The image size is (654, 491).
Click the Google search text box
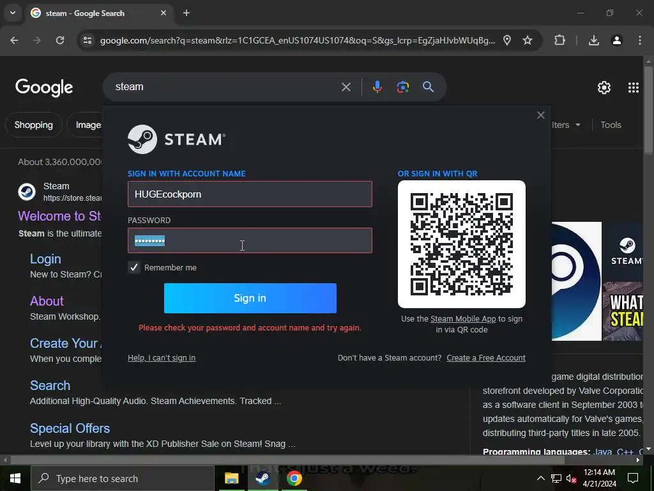[x=225, y=87]
